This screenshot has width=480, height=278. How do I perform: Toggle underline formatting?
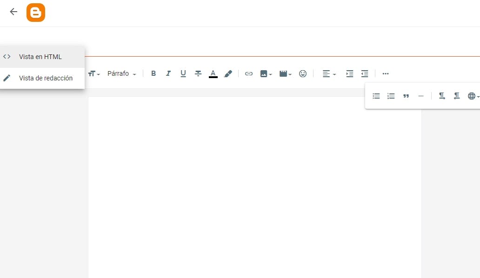point(183,73)
